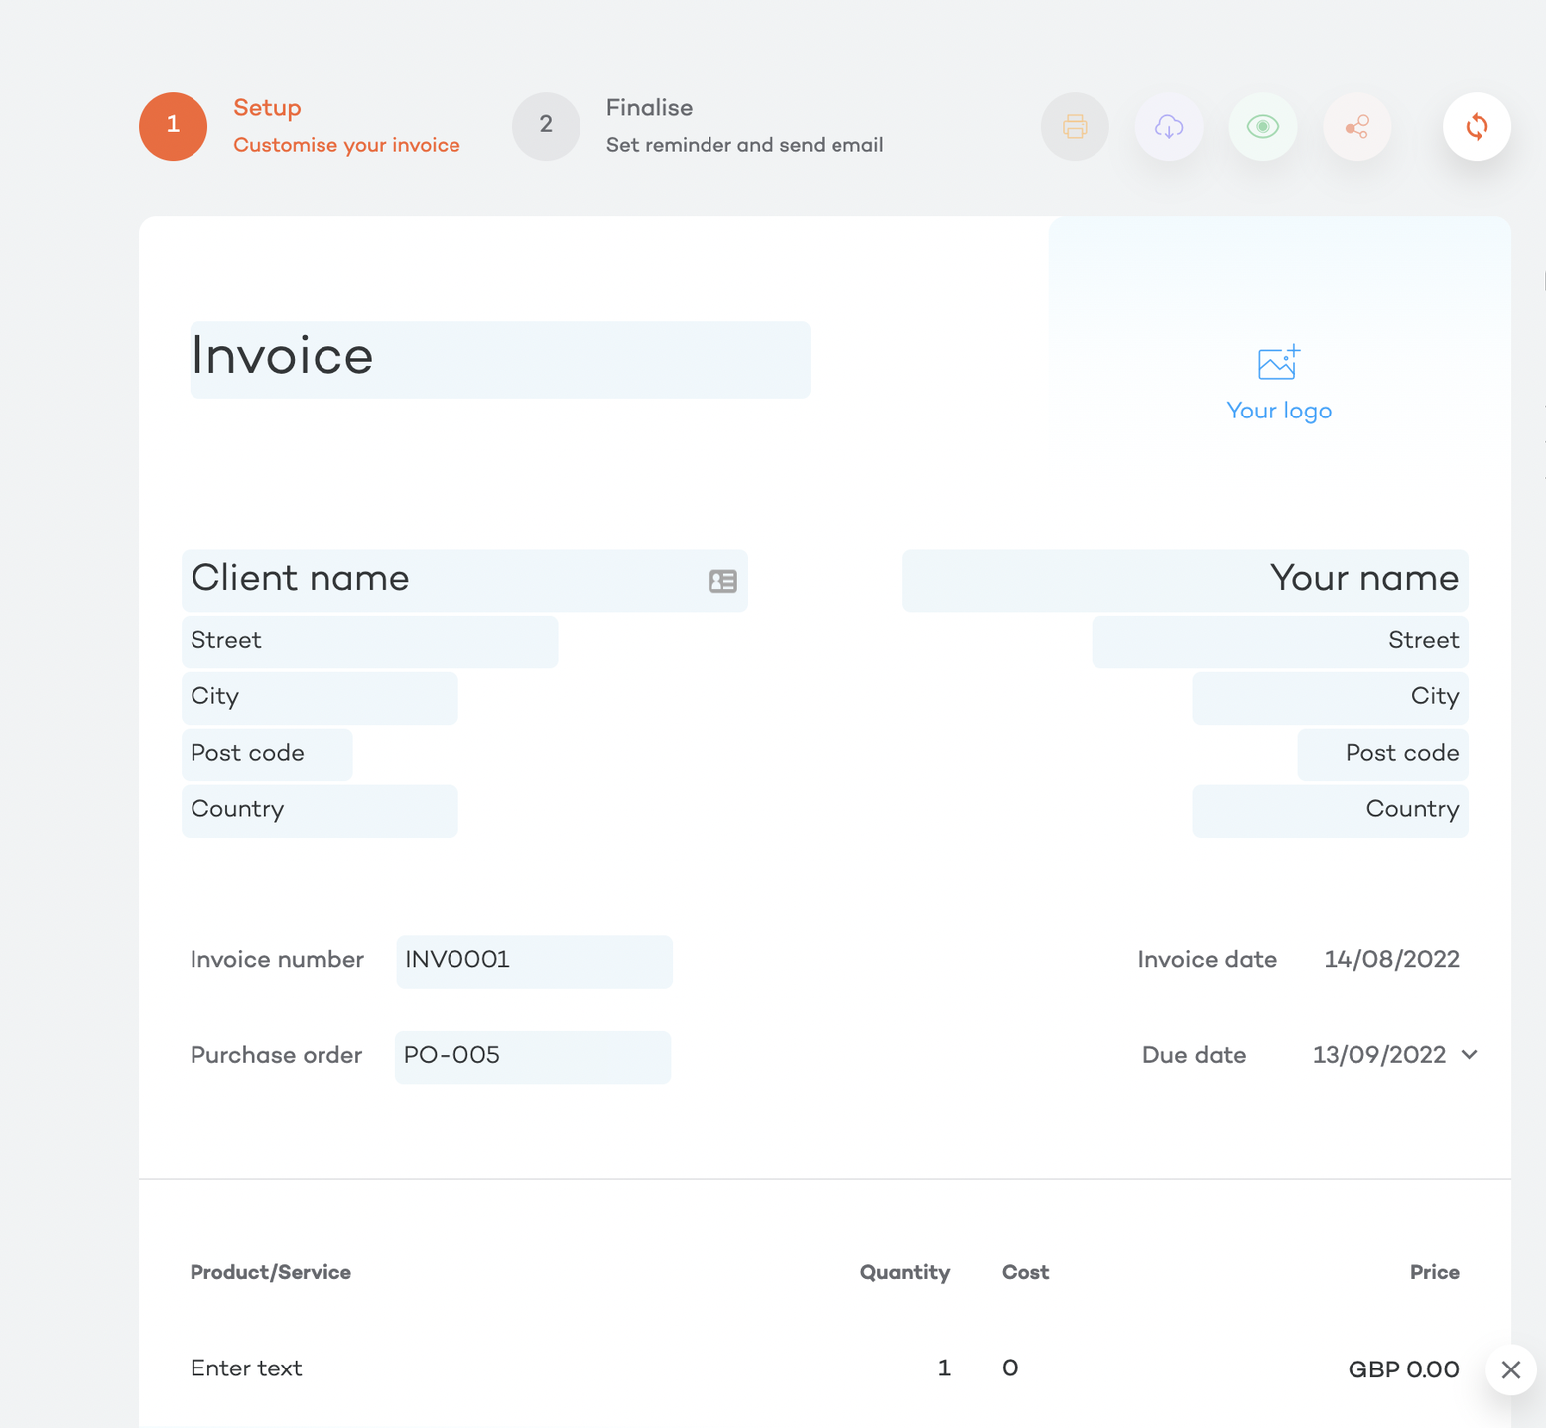
Task: Remove line item with X icon
Action: click(1510, 1369)
